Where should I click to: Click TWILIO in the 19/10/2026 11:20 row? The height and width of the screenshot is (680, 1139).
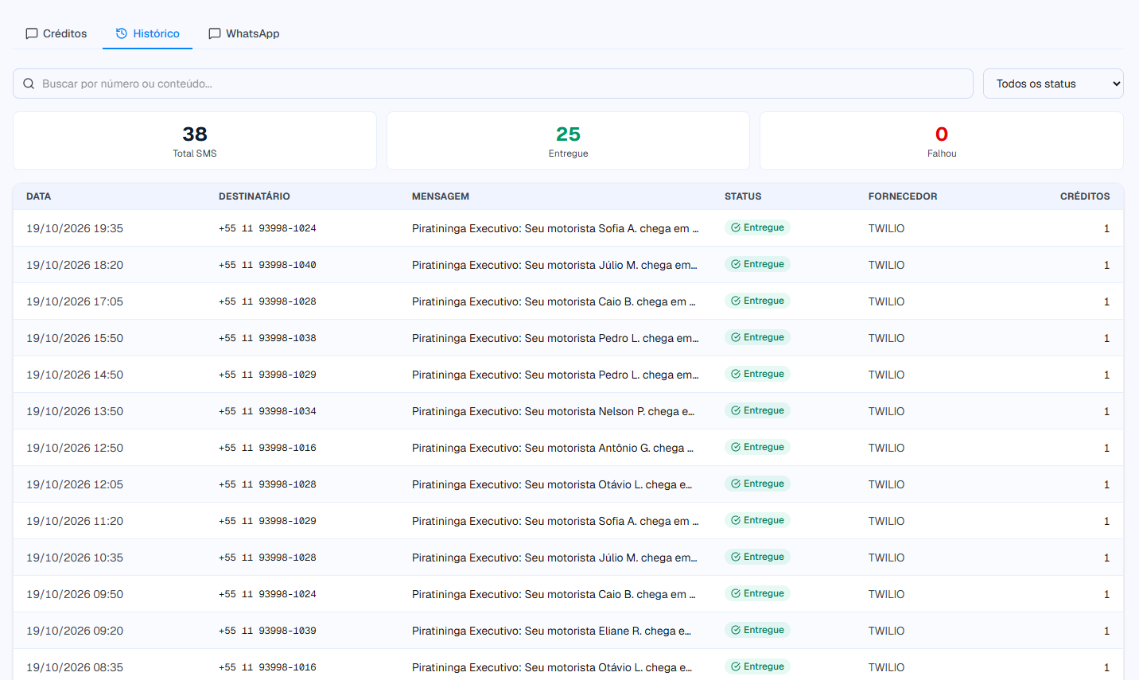[x=886, y=521]
